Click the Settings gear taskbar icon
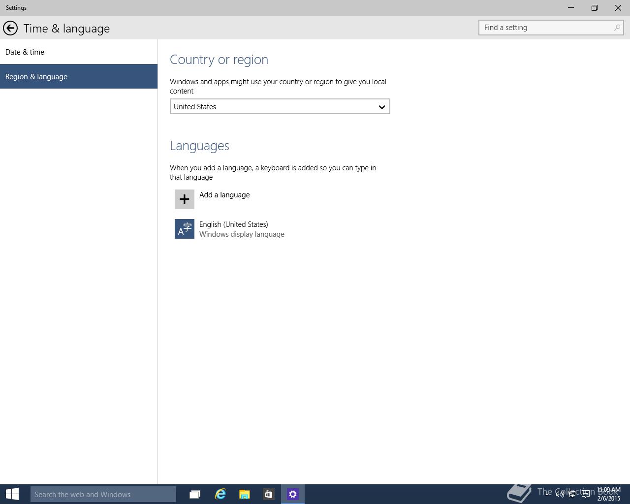Screen dimensions: 630x504 point(293,494)
